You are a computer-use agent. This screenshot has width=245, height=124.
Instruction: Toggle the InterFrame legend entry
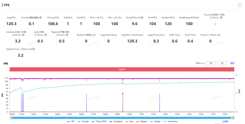170,122
